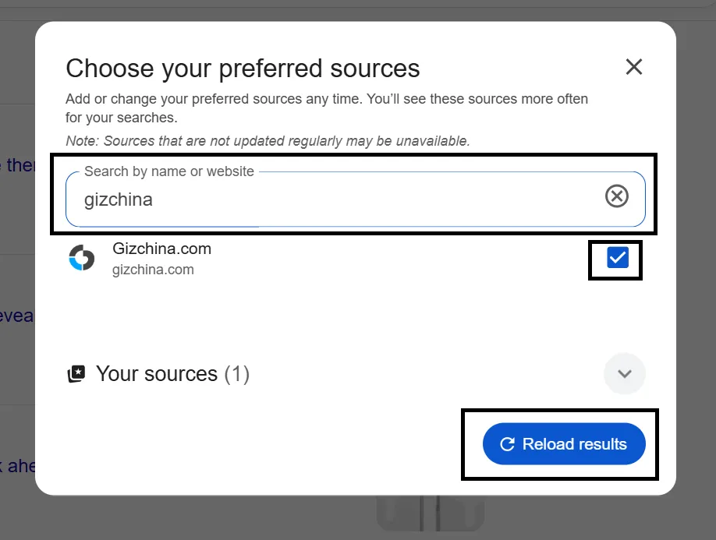
Task: Focus the Search by name or website field
Action: point(335,199)
